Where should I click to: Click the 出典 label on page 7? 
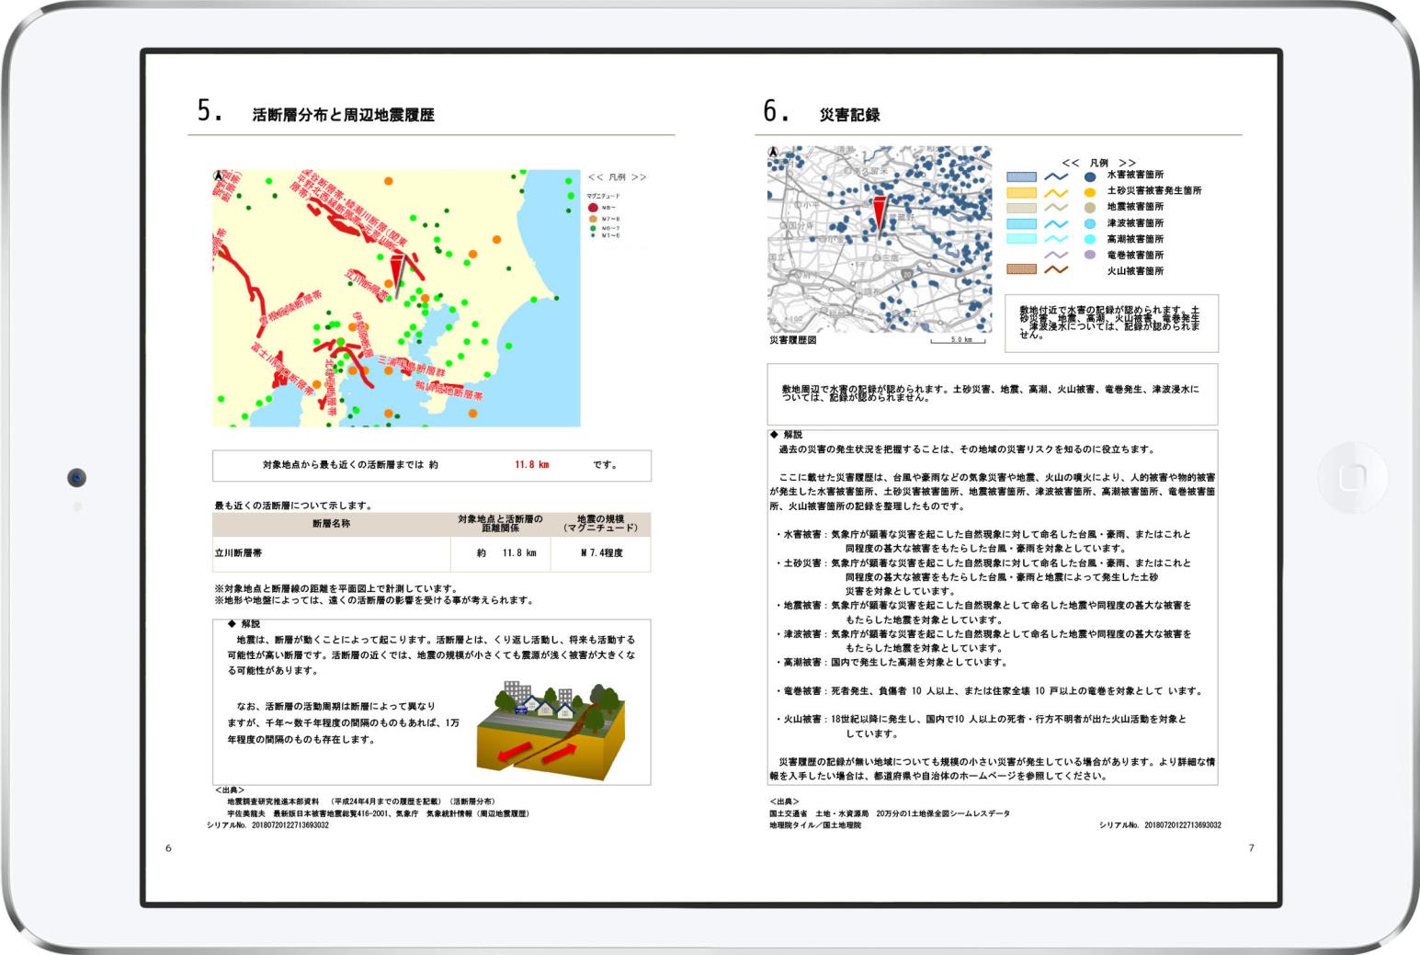point(786,802)
